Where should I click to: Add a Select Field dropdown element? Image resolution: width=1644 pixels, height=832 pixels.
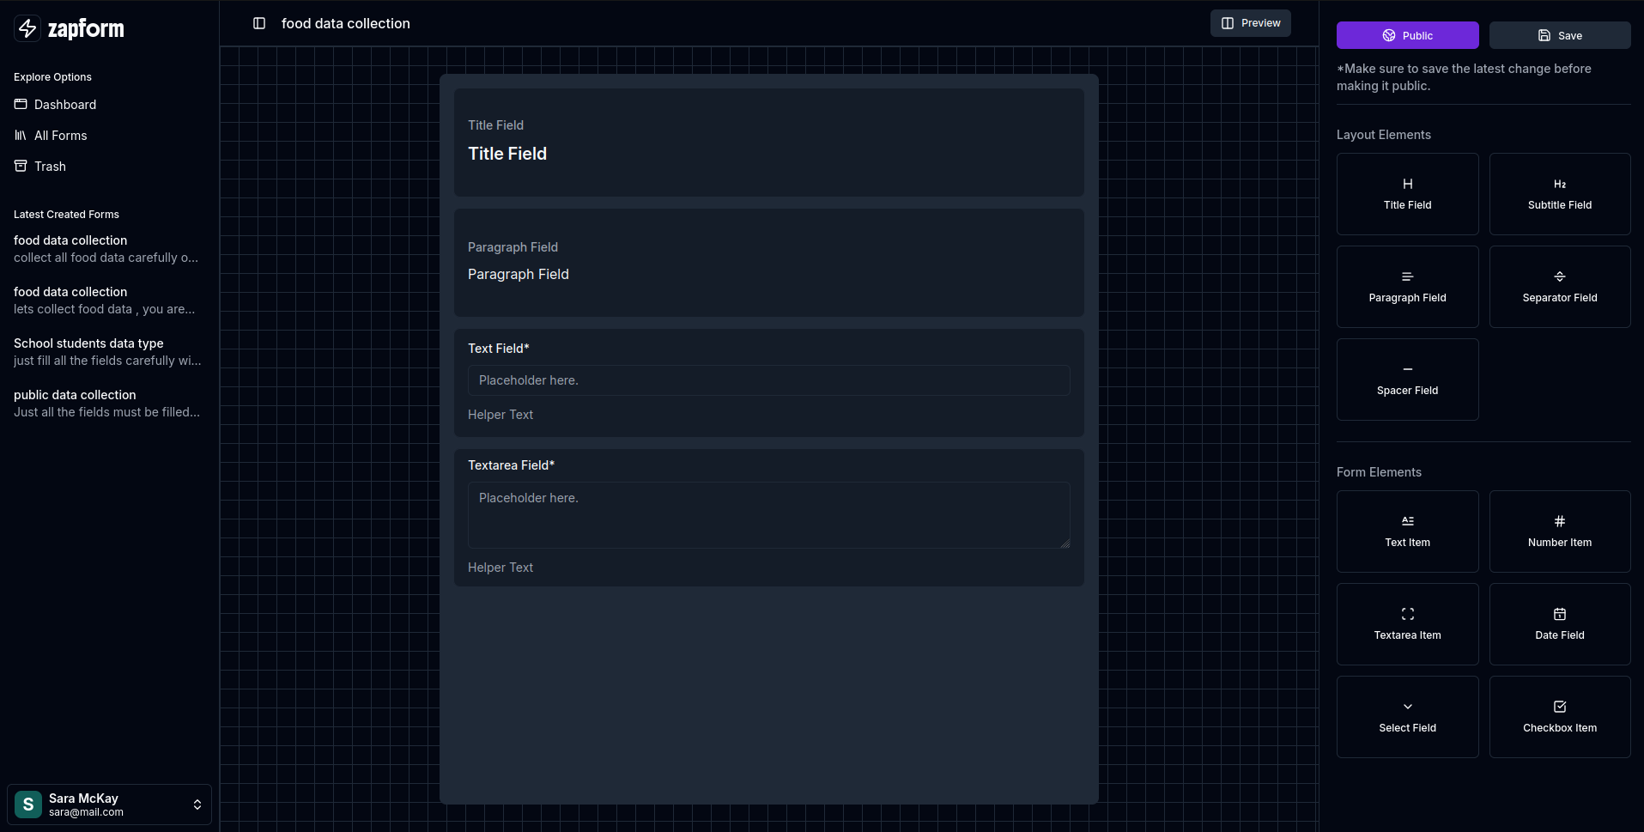[x=1407, y=717]
